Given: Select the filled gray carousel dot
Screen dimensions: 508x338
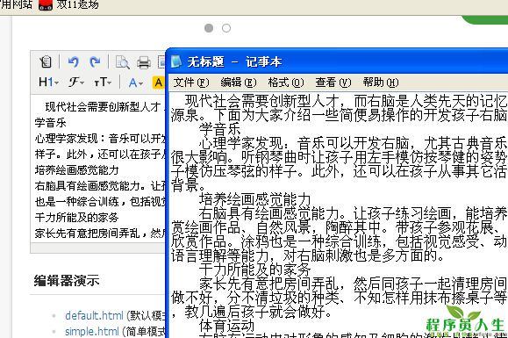Looking at the screenshot, I should pos(209,28).
